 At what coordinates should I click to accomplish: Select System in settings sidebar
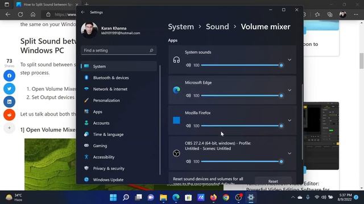(119, 66)
